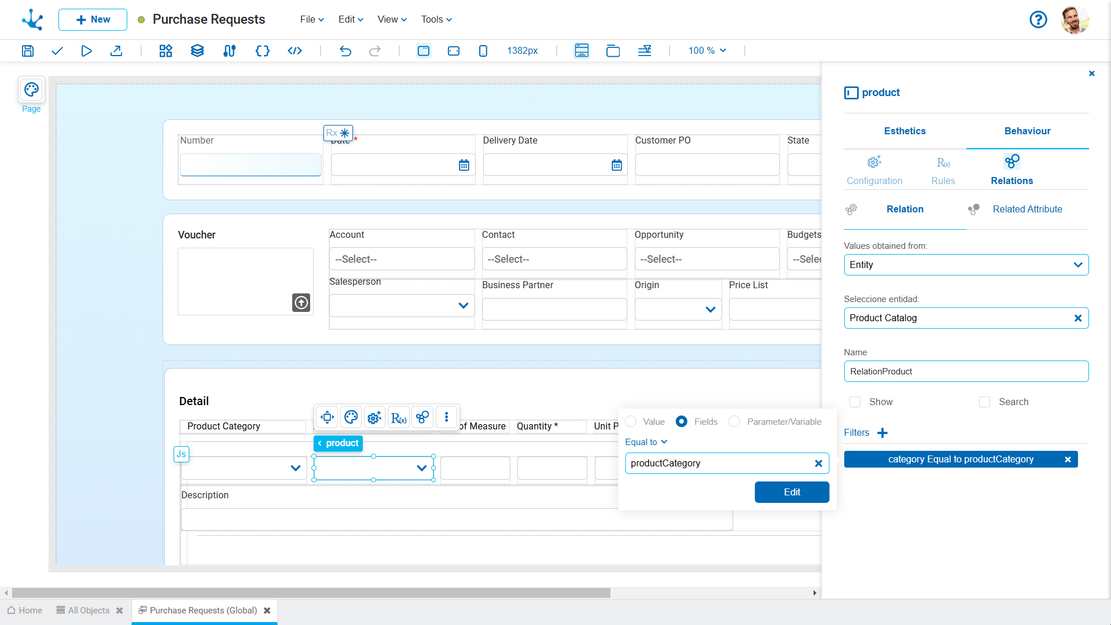Open the Equal to operator dropdown
Viewport: 1111px width, 625px height.
click(646, 442)
